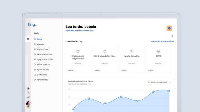Click 'navegar pela loja de extensões' link
The image size is (200, 112).
click(x=162, y=41)
